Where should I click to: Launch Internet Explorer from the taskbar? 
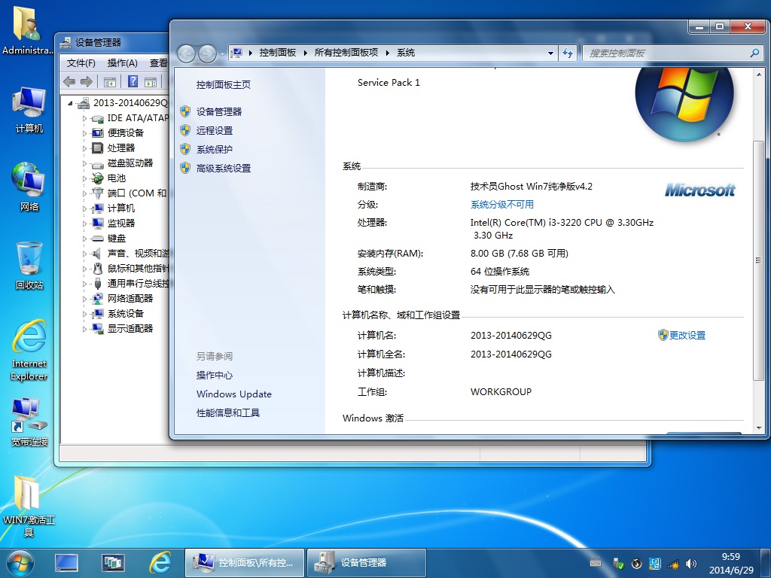click(160, 562)
